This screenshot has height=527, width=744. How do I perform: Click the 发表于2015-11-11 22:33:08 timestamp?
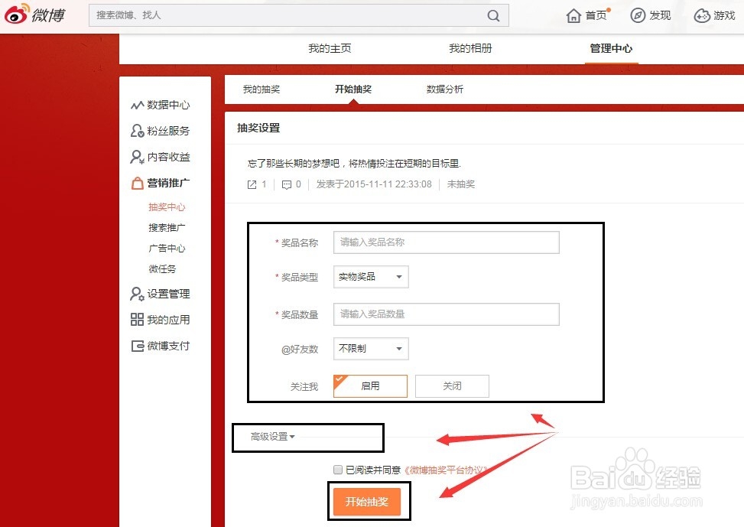coord(374,184)
